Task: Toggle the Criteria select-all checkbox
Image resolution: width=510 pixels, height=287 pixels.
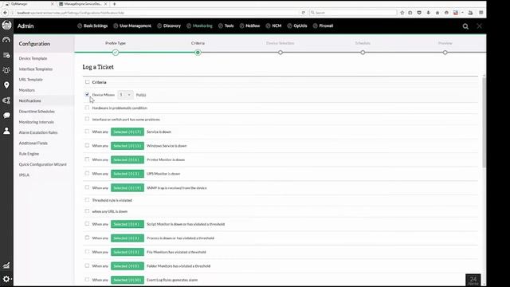Action: pos(87,82)
